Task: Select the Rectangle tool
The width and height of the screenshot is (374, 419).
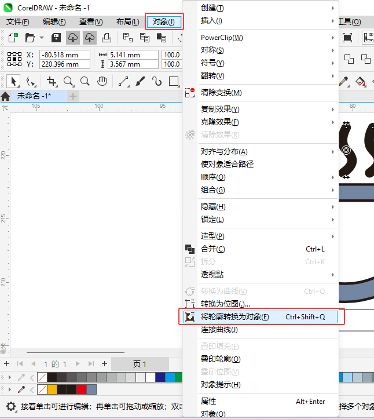Action: (x=174, y=81)
